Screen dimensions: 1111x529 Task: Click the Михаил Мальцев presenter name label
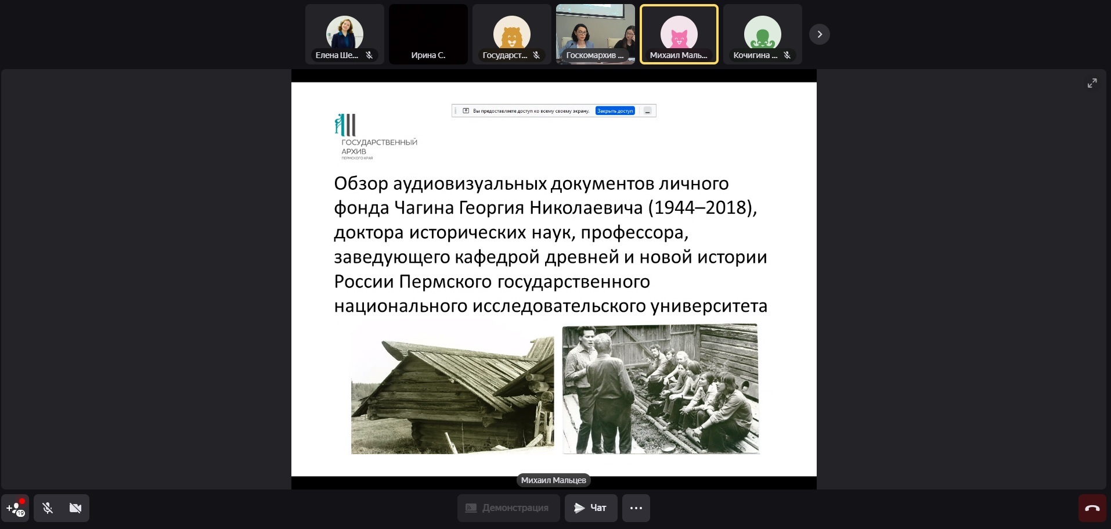point(553,480)
